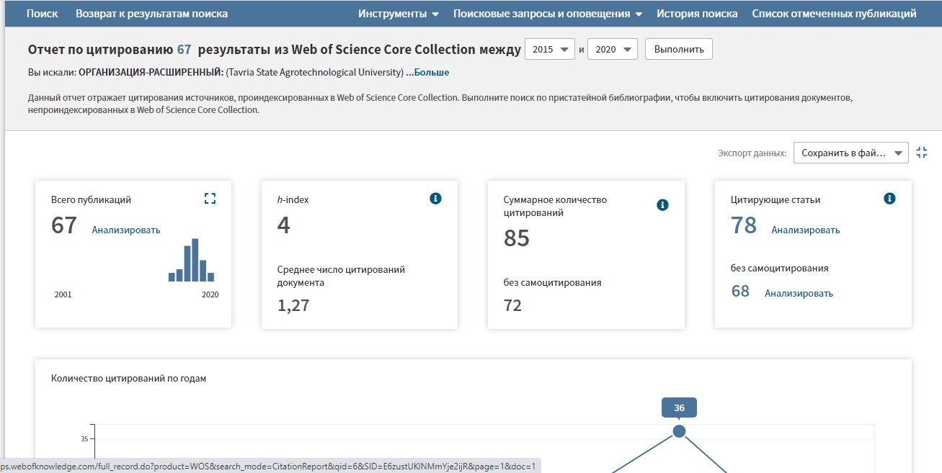
Task: Click the 36 data point on citations chart
Action: pyautogui.click(x=679, y=431)
